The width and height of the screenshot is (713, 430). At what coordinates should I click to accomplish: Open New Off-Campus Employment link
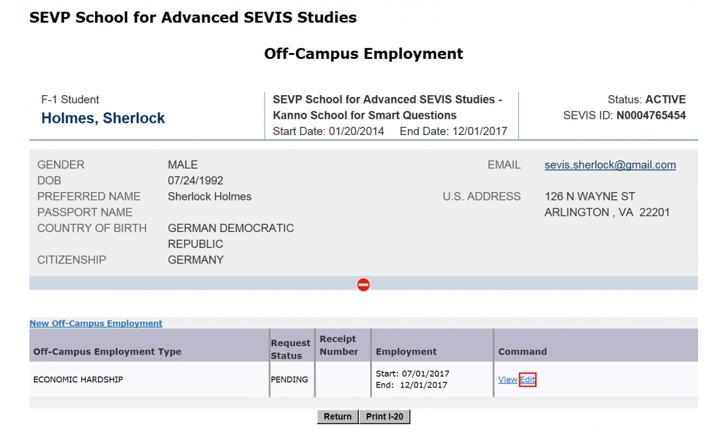click(x=96, y=324)
